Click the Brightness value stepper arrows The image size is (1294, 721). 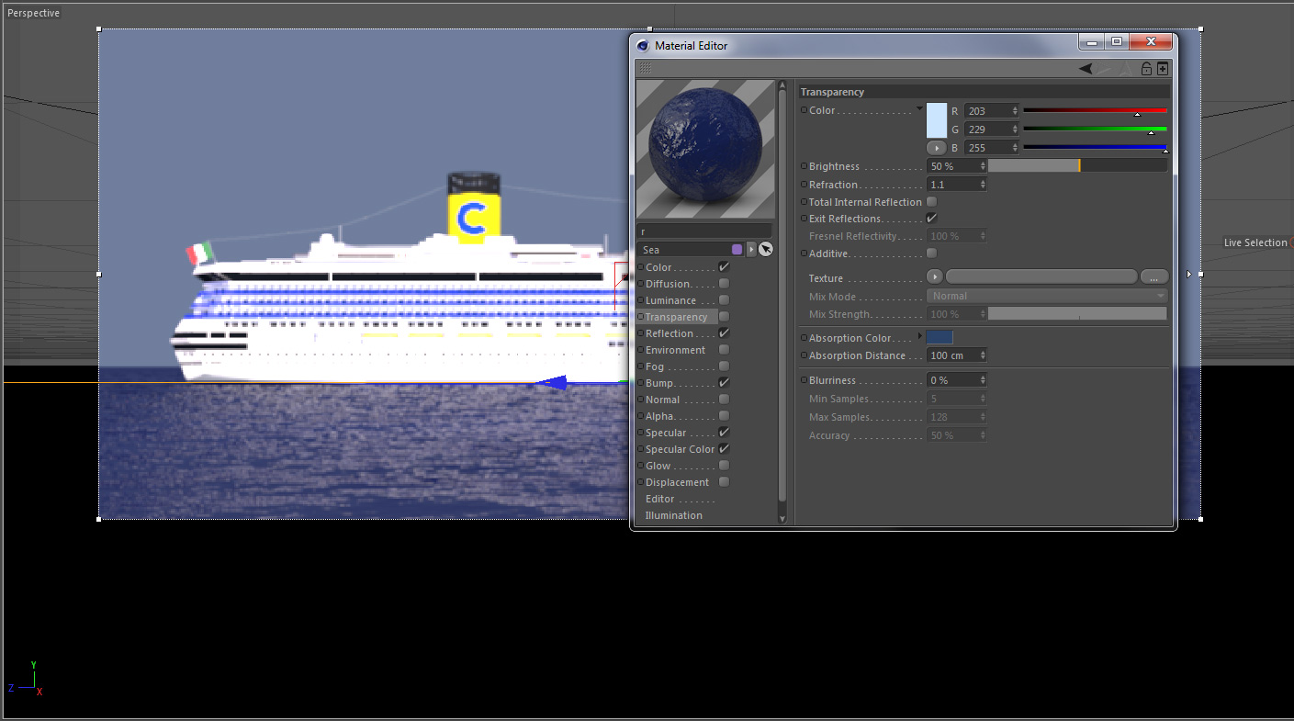pyautogui.click(x=983, y=166)
